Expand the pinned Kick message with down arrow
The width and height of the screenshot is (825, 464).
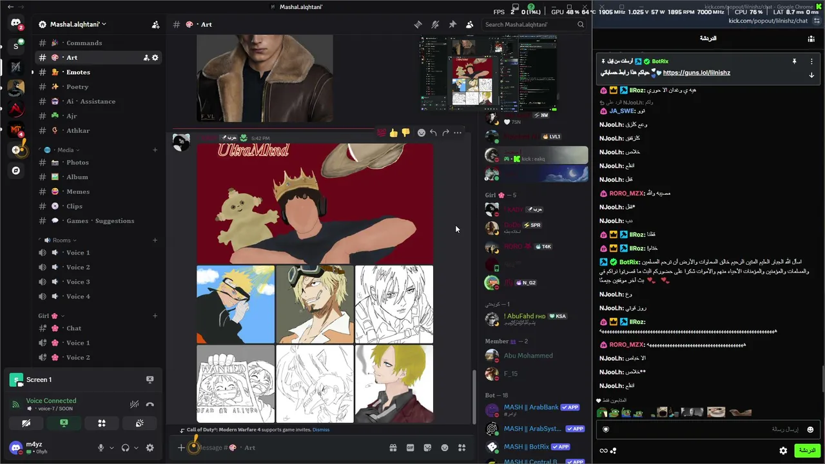[x=811, y=75]
